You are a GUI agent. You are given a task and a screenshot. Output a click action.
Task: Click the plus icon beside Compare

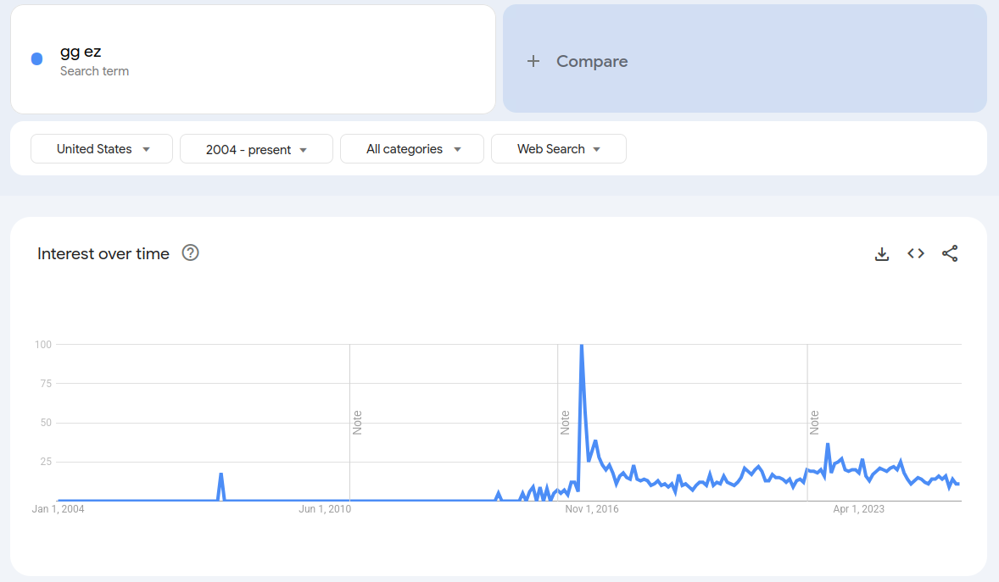533,61
